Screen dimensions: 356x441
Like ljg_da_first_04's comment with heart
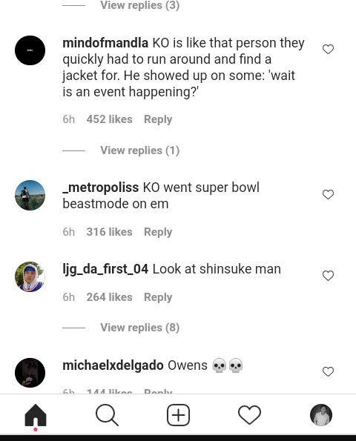(x=328, y=275)
